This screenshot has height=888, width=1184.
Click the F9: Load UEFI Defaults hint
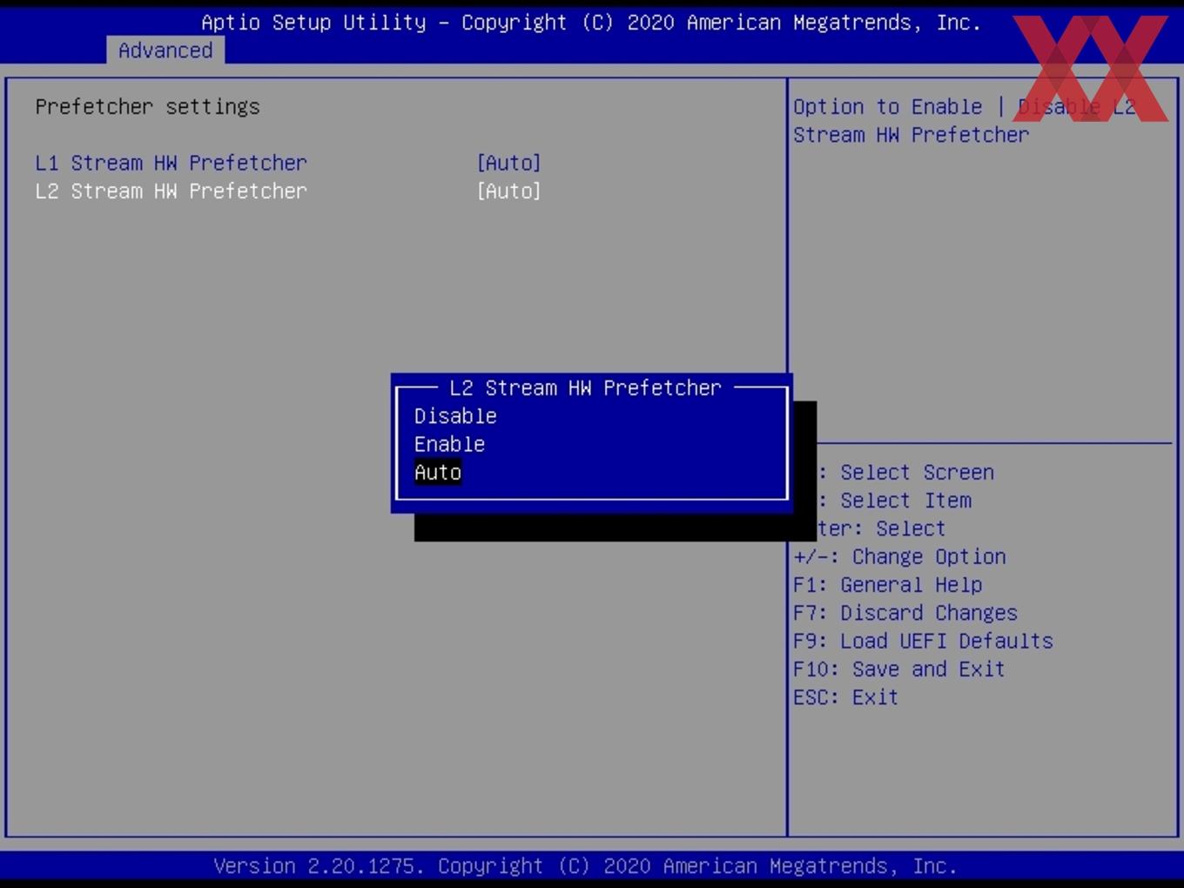point(923,641)
